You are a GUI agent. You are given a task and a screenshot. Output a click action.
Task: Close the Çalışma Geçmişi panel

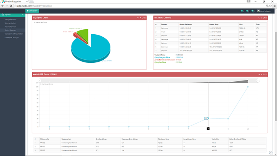pos(266,18)
